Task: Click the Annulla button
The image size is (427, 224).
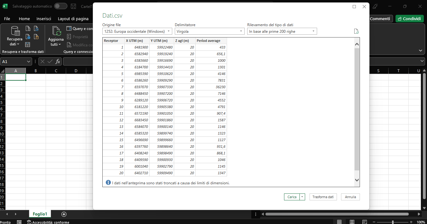Action: click(x=350, y=197)
